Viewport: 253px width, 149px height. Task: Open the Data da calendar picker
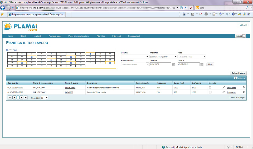tap(173, 64)
